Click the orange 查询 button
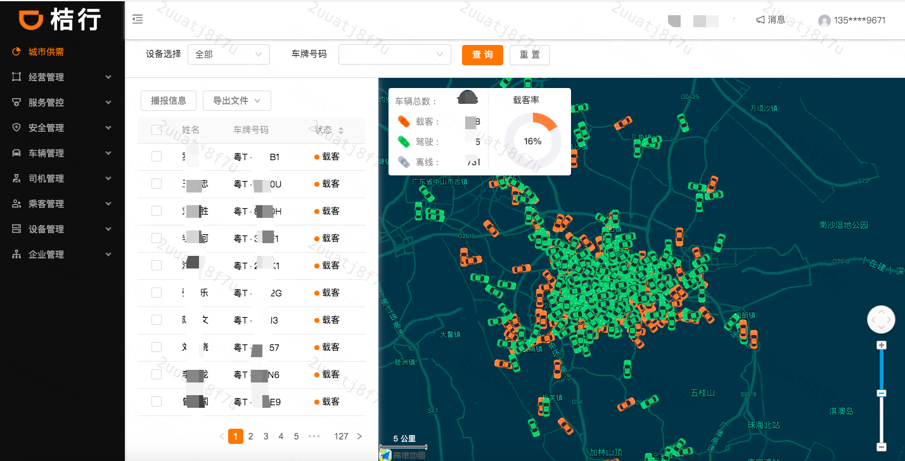The width and height of the screenshot is (905, 461). point(482,55)
